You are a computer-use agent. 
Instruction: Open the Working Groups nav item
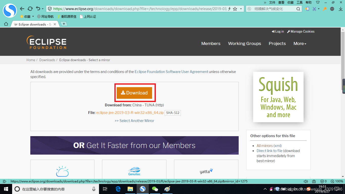[244, 43]
